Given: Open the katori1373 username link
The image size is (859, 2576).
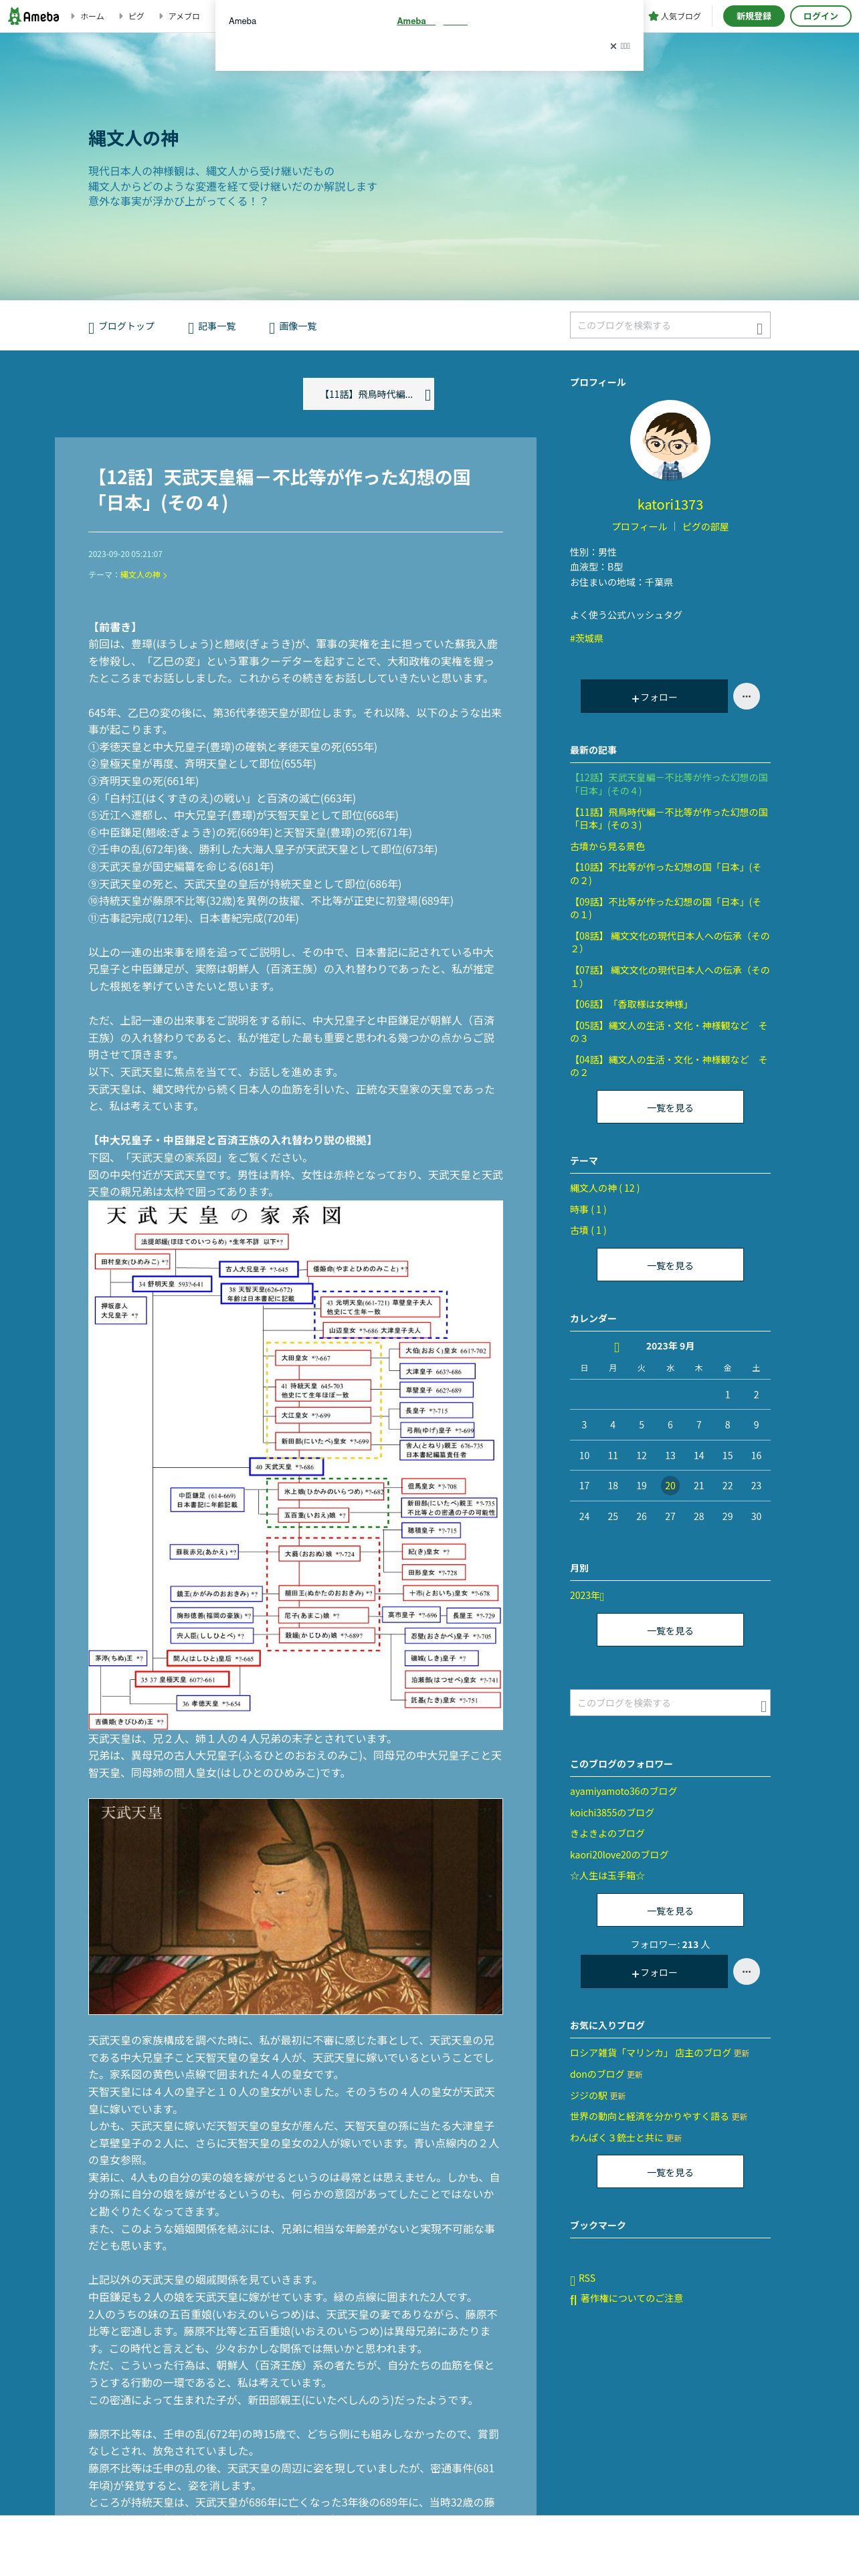Looking at the screenshot, I should [670, 504].
